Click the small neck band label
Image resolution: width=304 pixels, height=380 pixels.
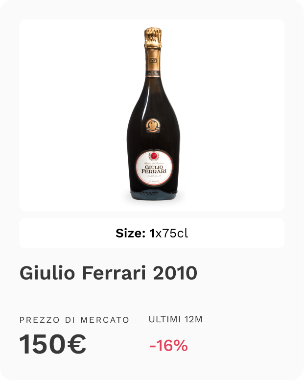153,73
